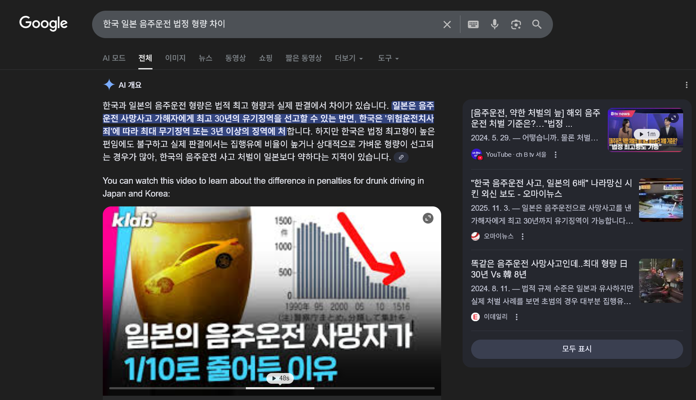
Task: Open the on-screen keyboard input tool
Action: pos(473,24)
